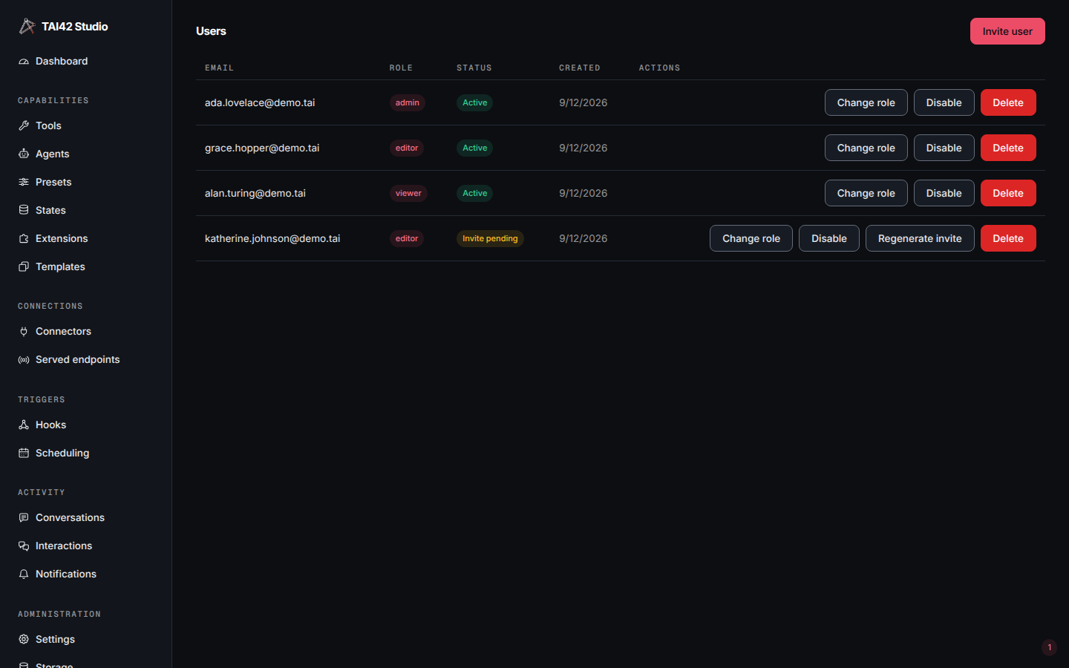Disable the grace.hopper@demo.tai account
This screenshot has width=1069, height=668.
click(x=944, y=148)
